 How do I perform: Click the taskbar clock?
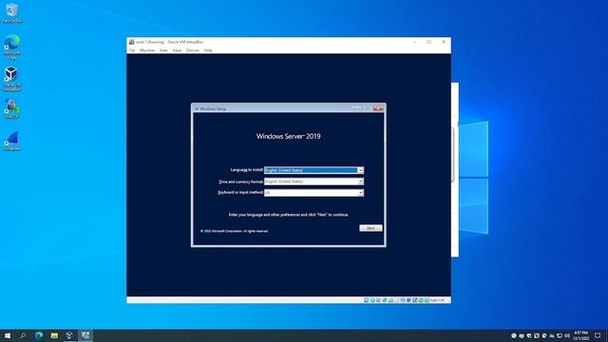tap(580, 335)
